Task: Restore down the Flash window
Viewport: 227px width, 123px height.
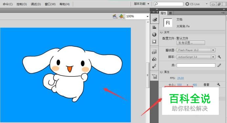Action: click(x=219, y=4)
